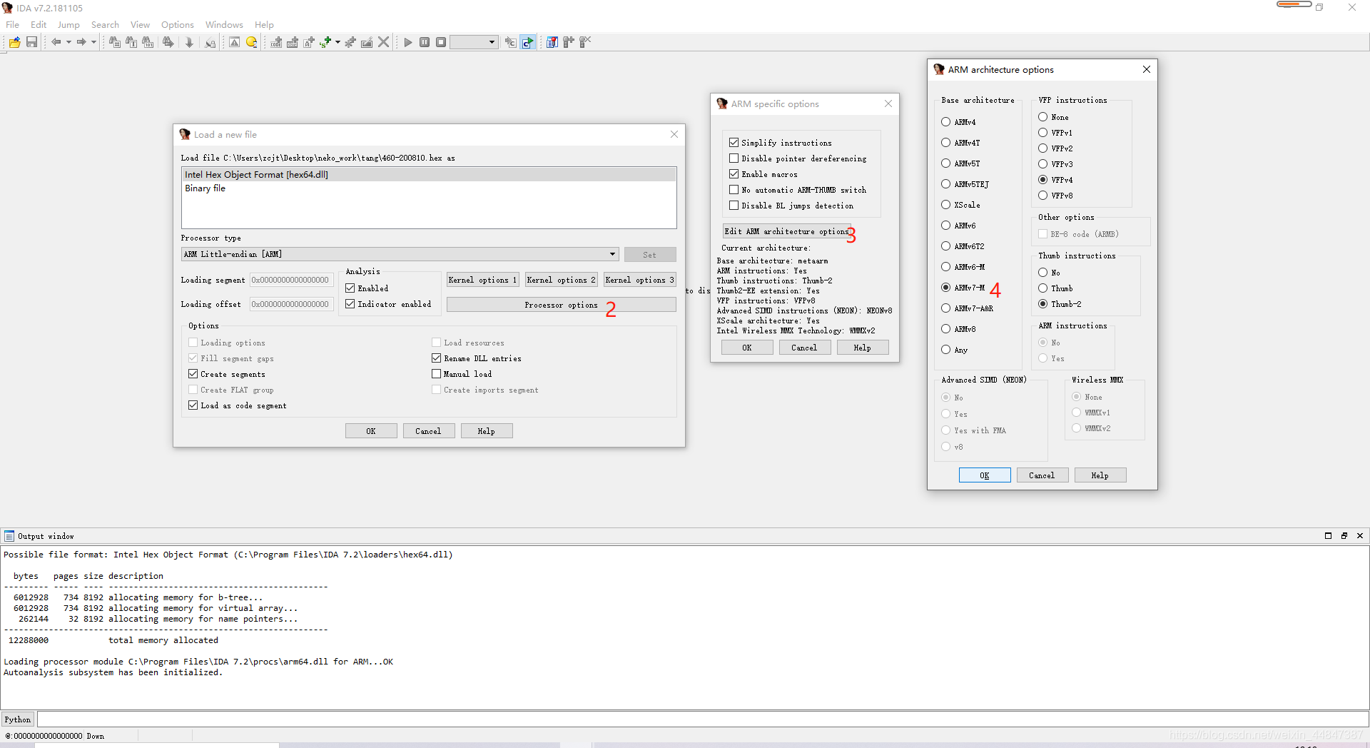Screen dimensions: 1370x748
Task: Select Binary file in loader list
Action: (x=429, y=188)
